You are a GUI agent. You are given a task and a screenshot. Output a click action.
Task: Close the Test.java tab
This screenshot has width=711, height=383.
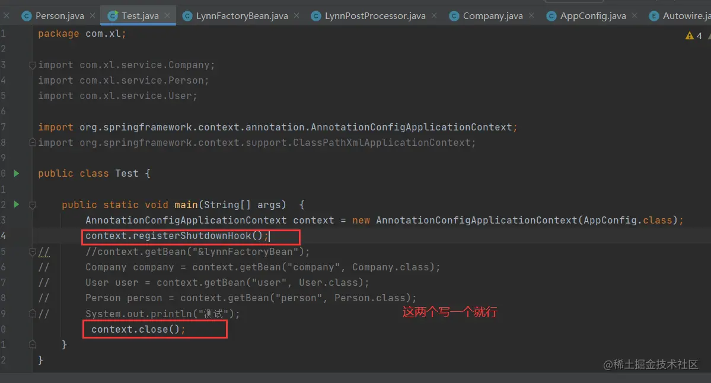tap(167, 15)
